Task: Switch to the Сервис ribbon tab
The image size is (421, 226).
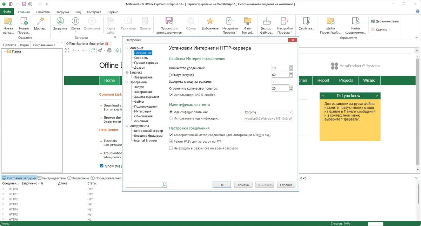Action: tap(113, 12)
